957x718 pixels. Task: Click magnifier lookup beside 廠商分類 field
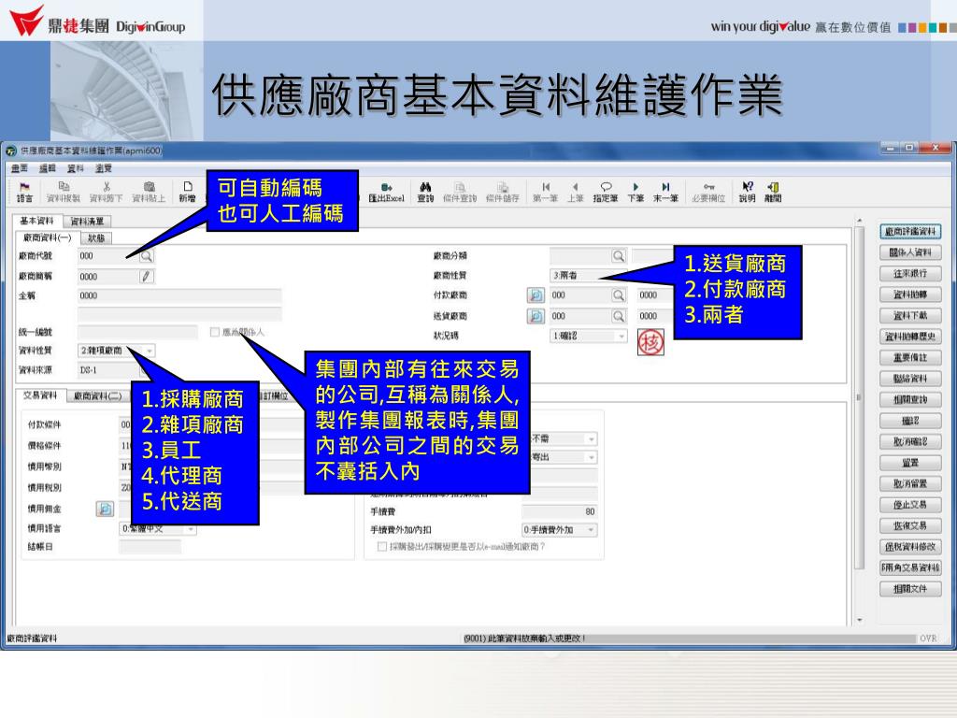(619, 256)
